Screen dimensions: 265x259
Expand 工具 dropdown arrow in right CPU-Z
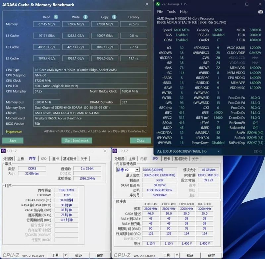point(177,255)
